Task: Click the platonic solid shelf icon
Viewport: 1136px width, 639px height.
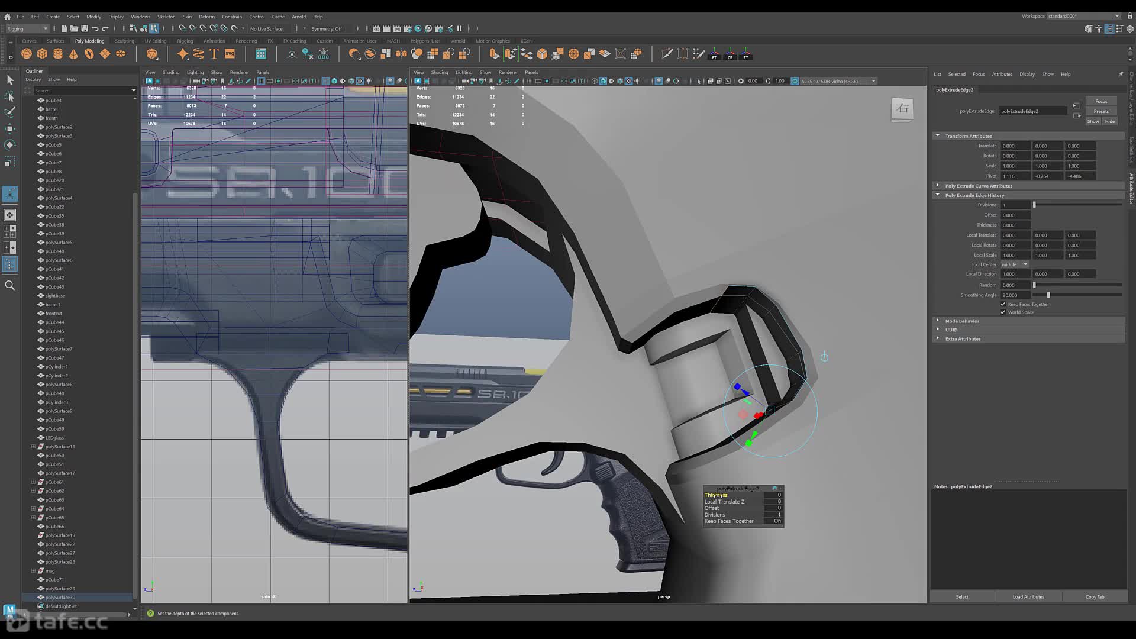Action: point(152,54)
